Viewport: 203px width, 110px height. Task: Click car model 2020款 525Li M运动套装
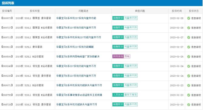29,85
